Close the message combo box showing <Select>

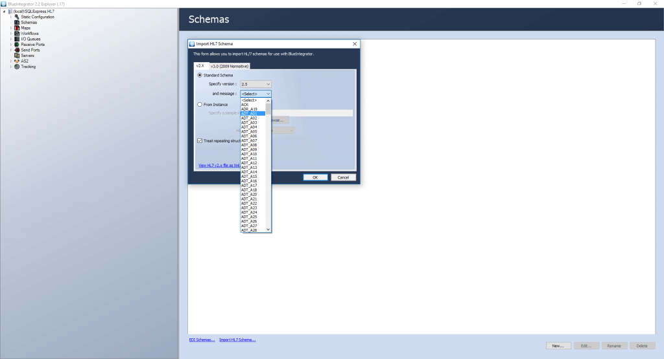coord(255,94)
